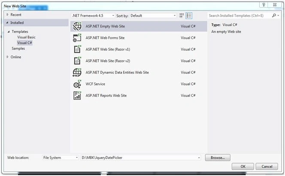This screenshot has width=285, height=176.
Task: Expand the Recent node
Action: coord(7,15)
